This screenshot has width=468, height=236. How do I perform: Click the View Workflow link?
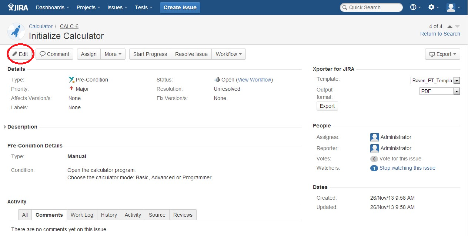(x=255, y=80)
